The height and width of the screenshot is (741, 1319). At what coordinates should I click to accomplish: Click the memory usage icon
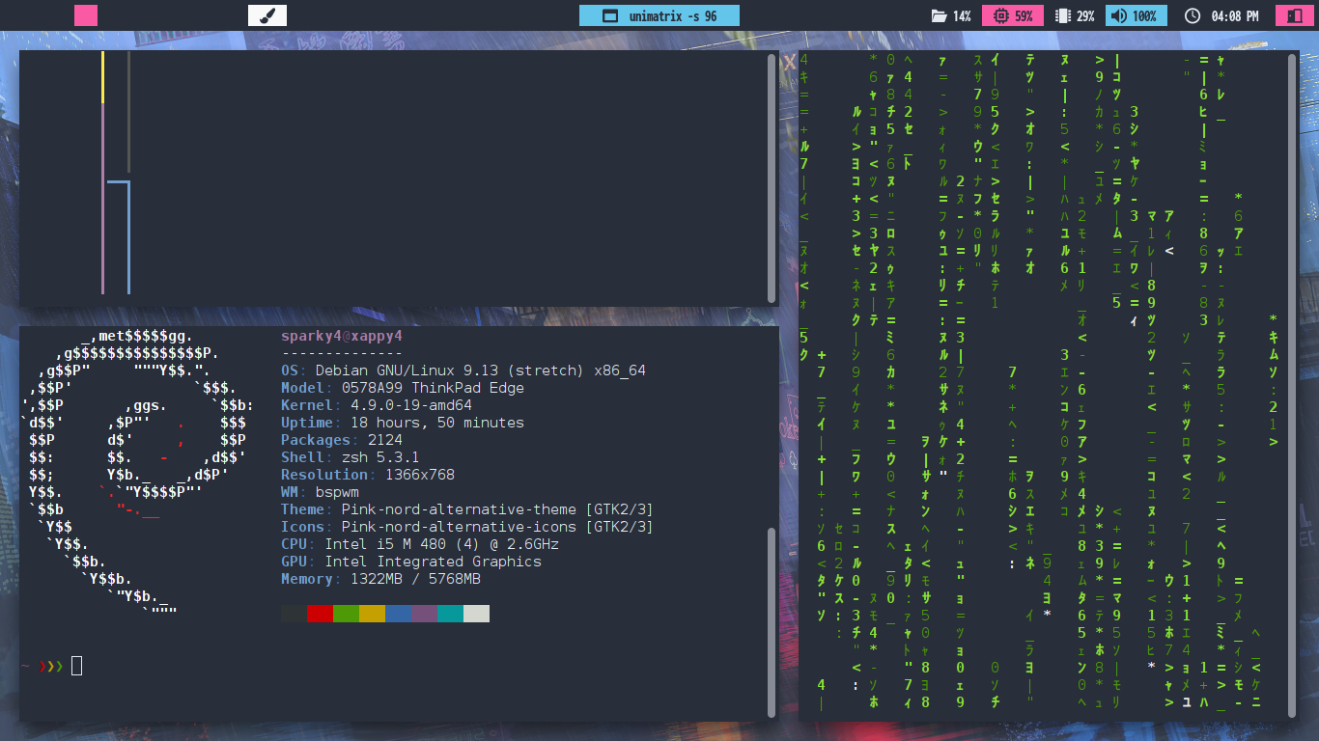(1063, 16)
